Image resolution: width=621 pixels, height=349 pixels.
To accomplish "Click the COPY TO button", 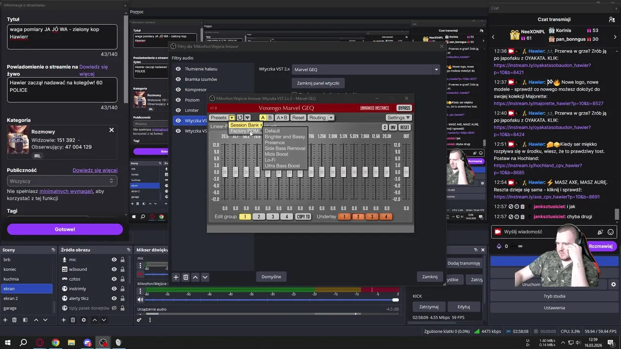I will (303, 217).
